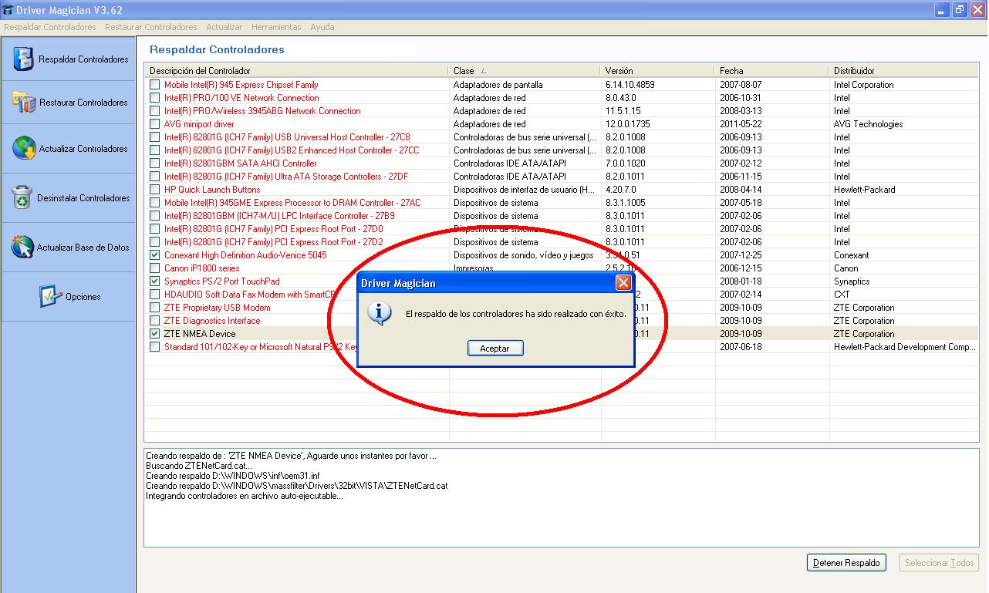Open the Respaldar Controladores menu

(x=50, y=27)
